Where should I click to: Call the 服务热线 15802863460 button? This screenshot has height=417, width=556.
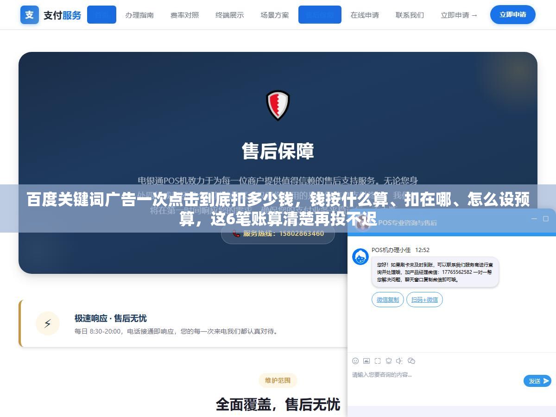coord(278,233)
